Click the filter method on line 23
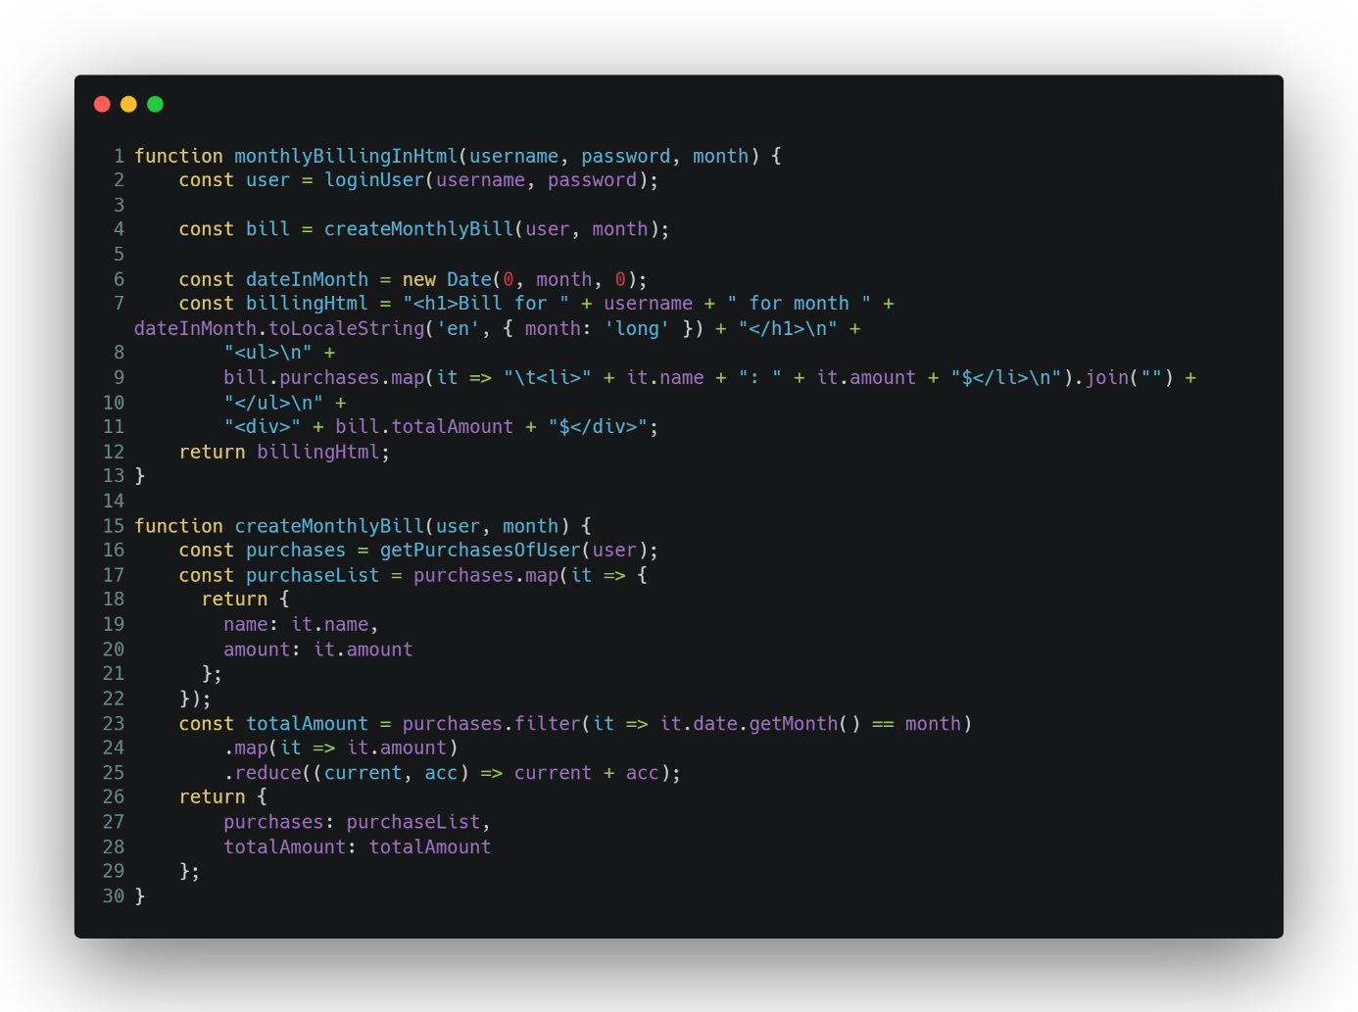Screen dimensions: 1358x1012 pos(548,724)
